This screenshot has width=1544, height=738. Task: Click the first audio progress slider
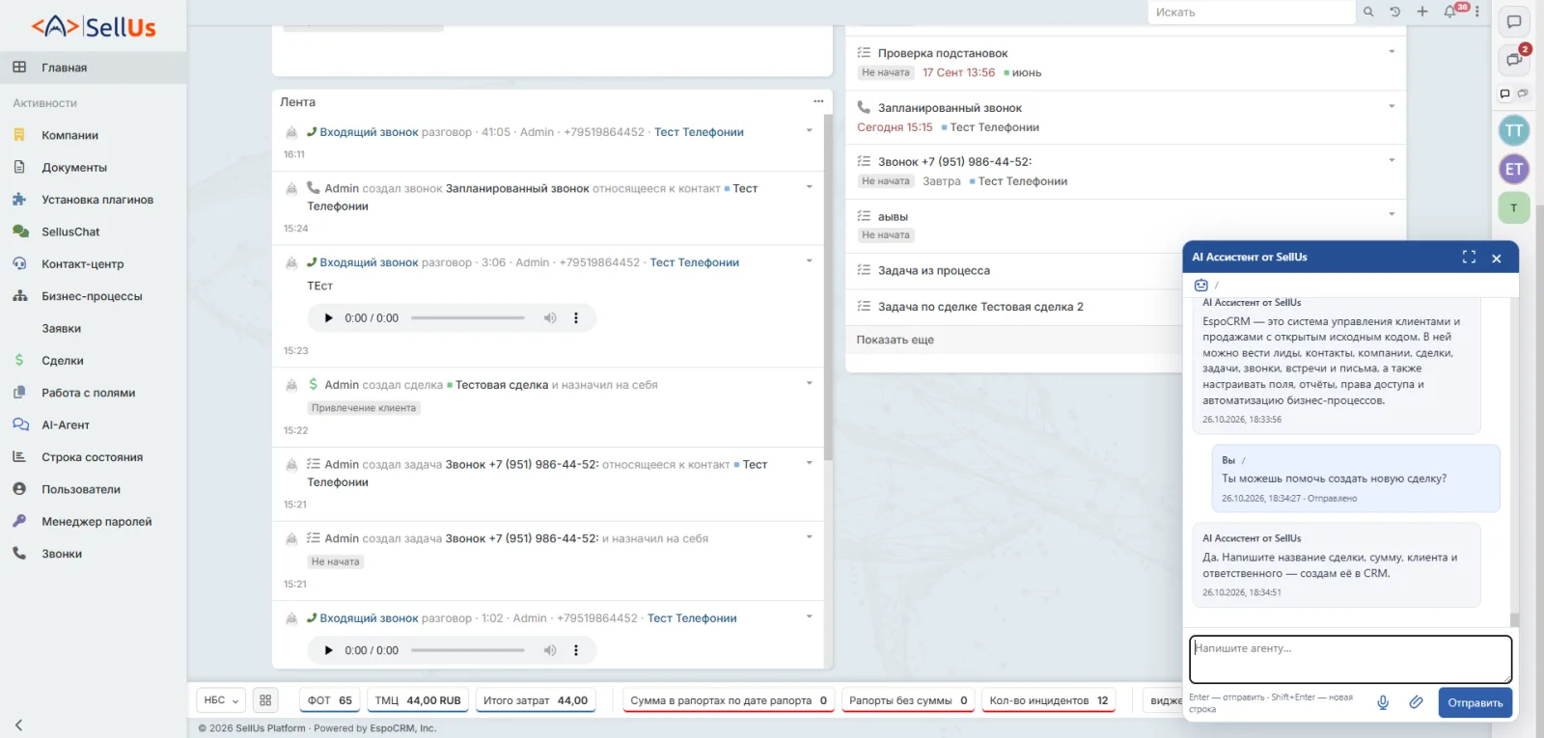click(468, 317)
